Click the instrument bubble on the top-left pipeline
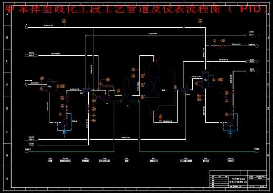273x193 pixels. [64, 21]
